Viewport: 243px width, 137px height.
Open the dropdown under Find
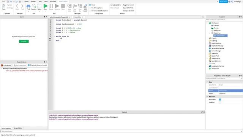click(x=28, y=11)
